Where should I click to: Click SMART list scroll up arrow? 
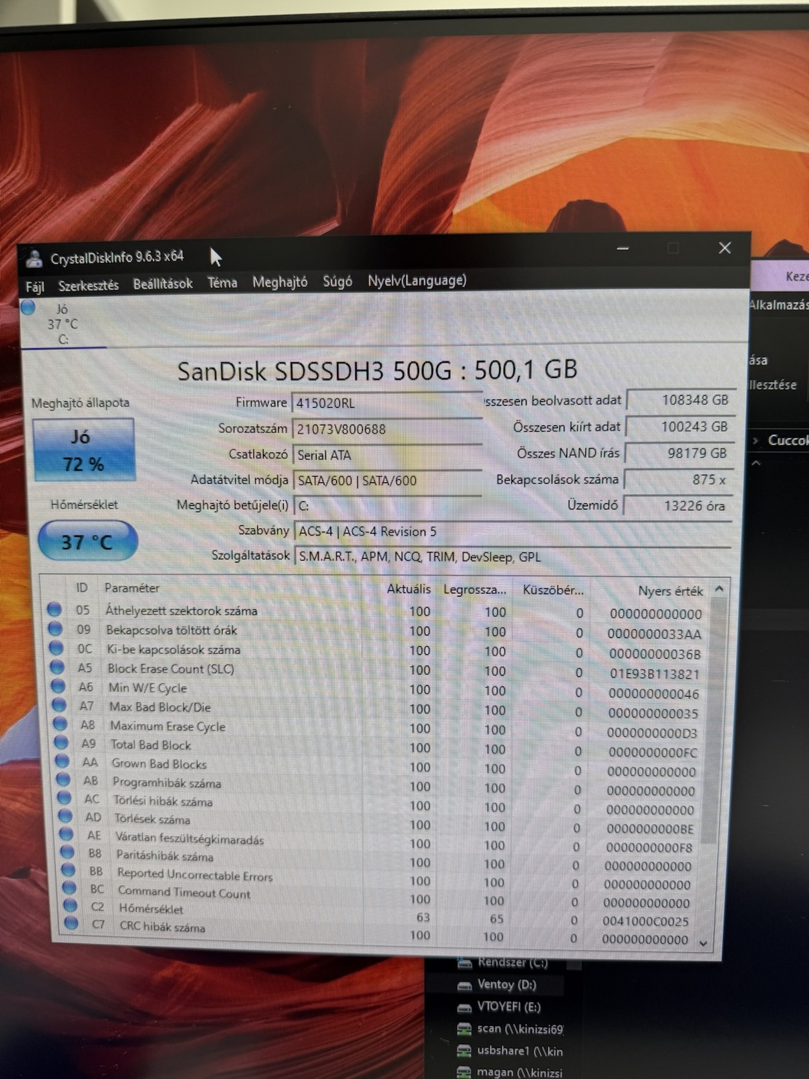[719, 589]
